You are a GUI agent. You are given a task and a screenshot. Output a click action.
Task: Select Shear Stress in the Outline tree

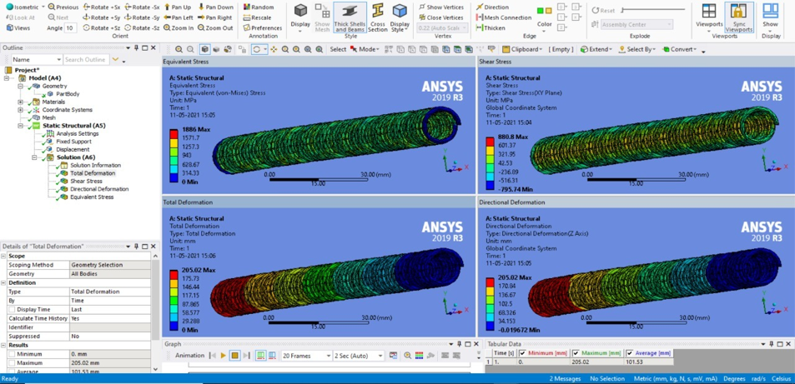(x=86, y=181)
